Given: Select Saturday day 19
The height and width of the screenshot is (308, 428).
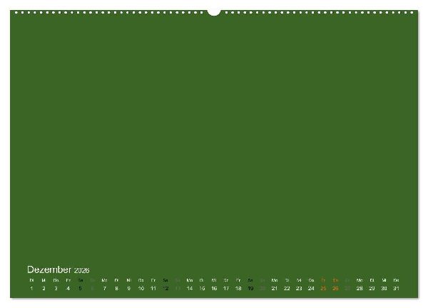Looking at the screenshot, I should click(x=250, y=288).
